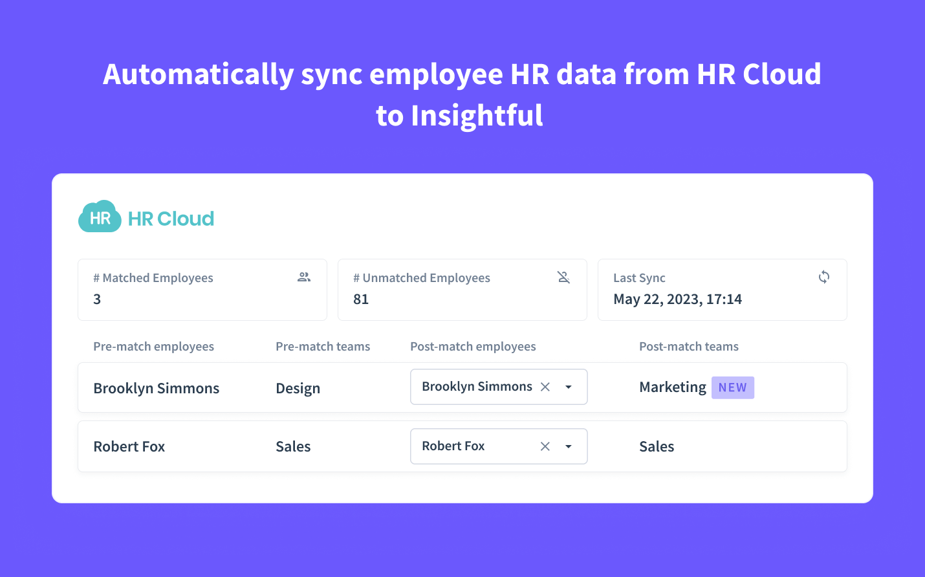
Task: Click the matched employees people icon
Action: pos(303,277)
